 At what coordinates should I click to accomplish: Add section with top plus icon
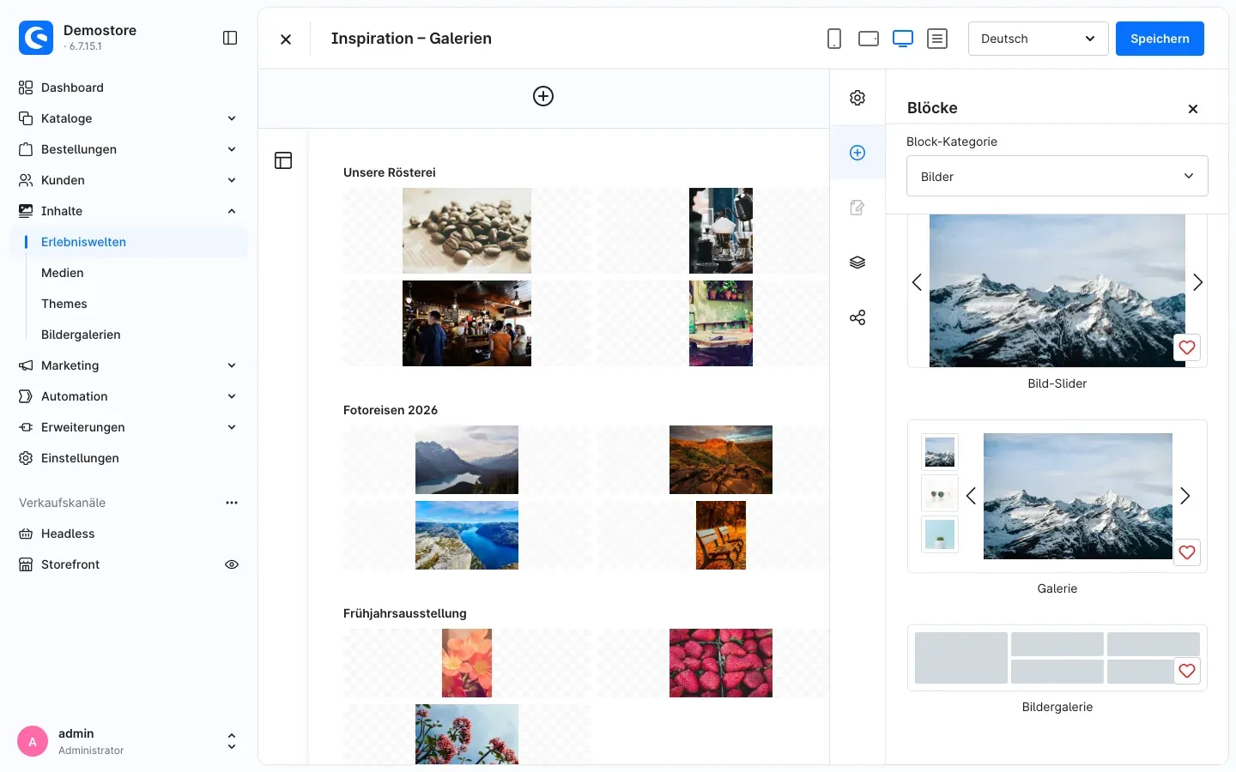pyautogui.click(x=543, y=96)
